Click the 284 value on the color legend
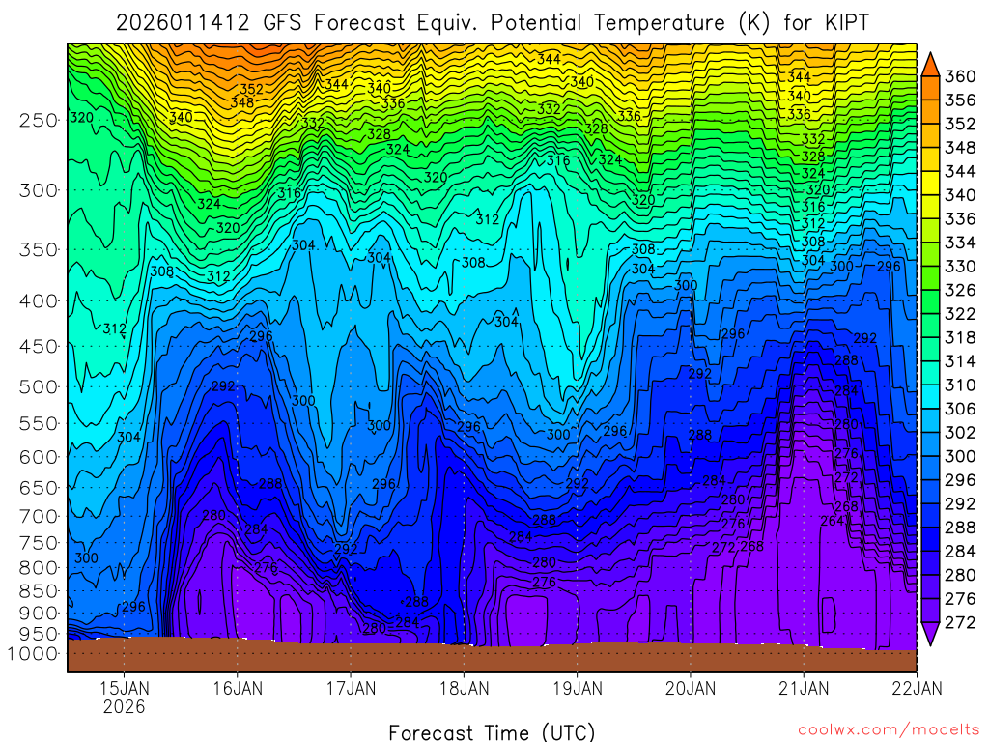The image size is (989, 742). [x=960, y=552]
